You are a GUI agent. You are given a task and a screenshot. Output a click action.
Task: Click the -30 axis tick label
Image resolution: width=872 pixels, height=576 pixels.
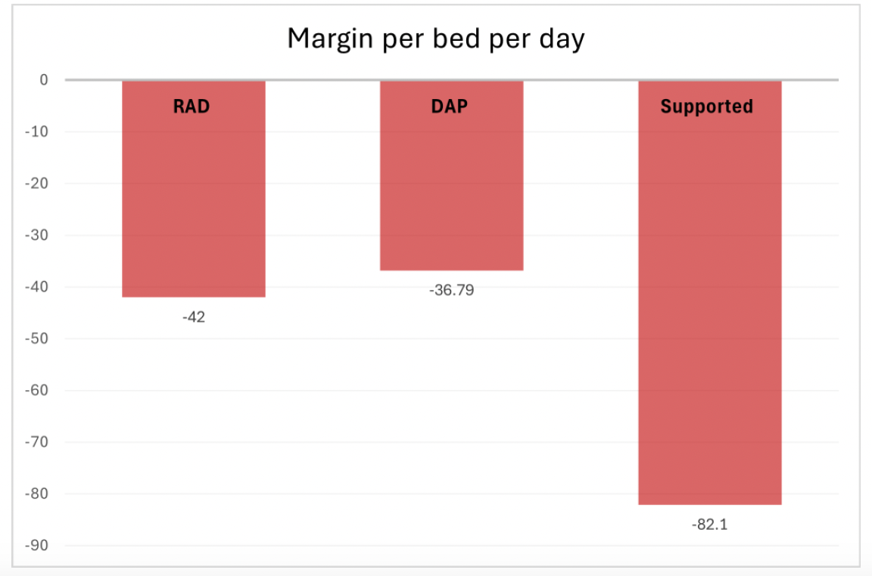click(36, 235)
